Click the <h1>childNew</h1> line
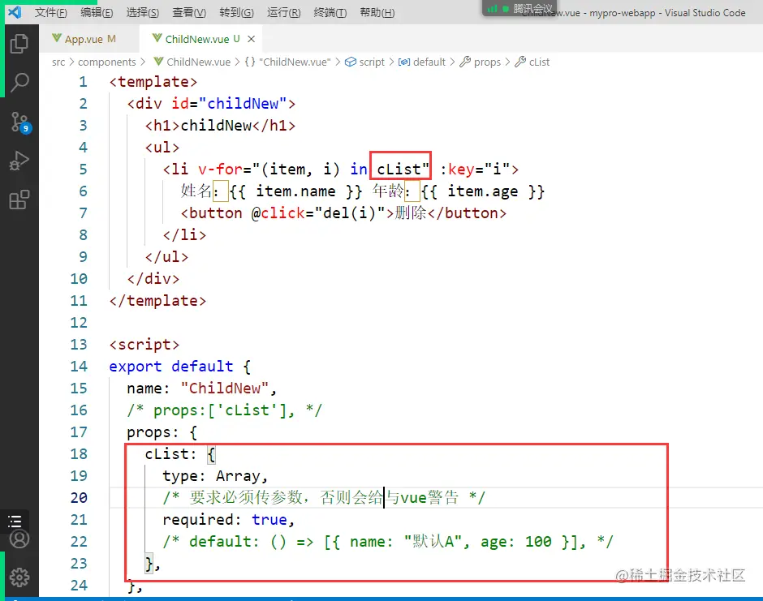Image resolution: width=763 pixels, height=601 pixels. (x=220, y=126)
